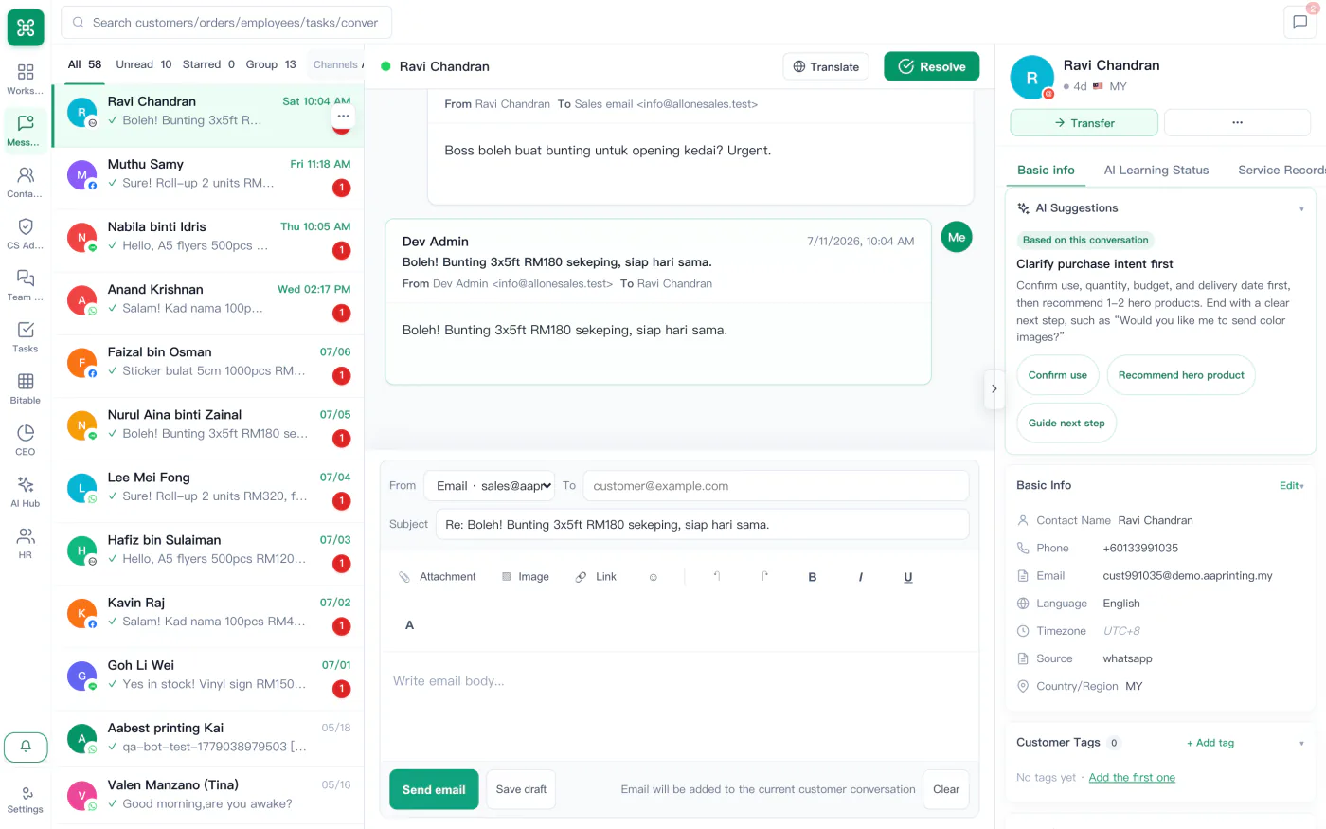Viewport: 1326px width, 829px height.
Task: Click Save draft
Action: coord(521,789)
